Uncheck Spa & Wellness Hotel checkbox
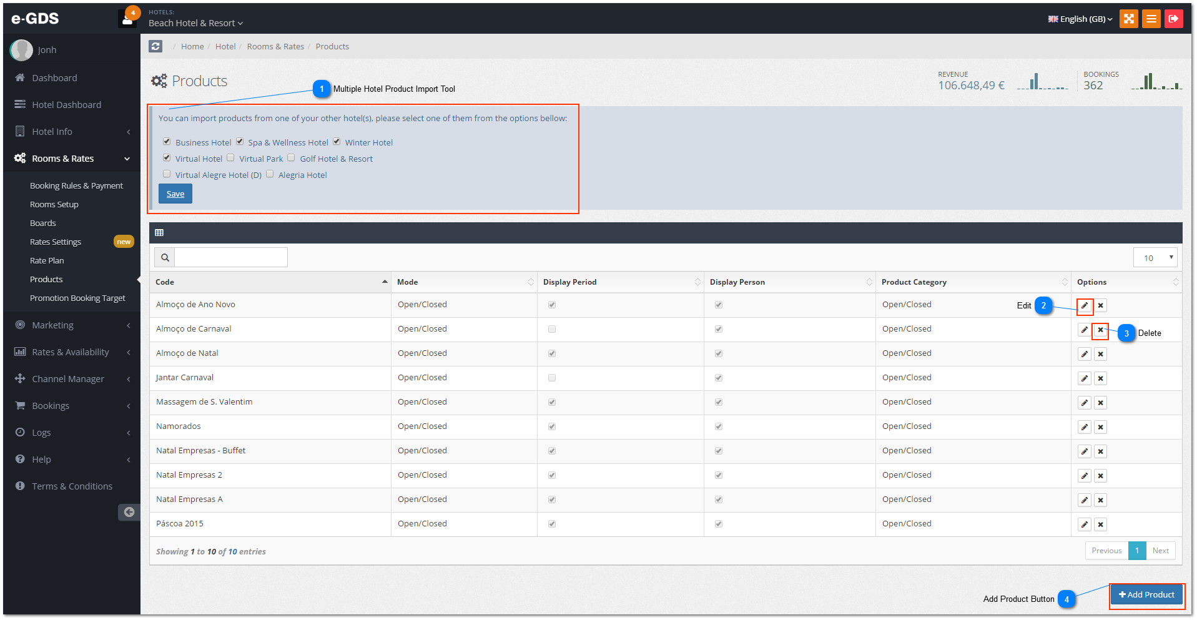This screenshot has width=1197, height=620. tap(240, 142)
